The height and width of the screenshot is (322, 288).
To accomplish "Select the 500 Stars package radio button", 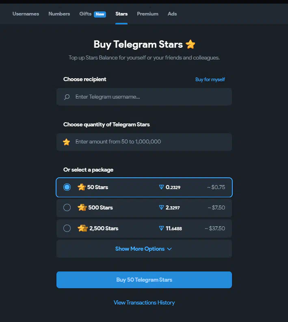I will tap(67, 207).
